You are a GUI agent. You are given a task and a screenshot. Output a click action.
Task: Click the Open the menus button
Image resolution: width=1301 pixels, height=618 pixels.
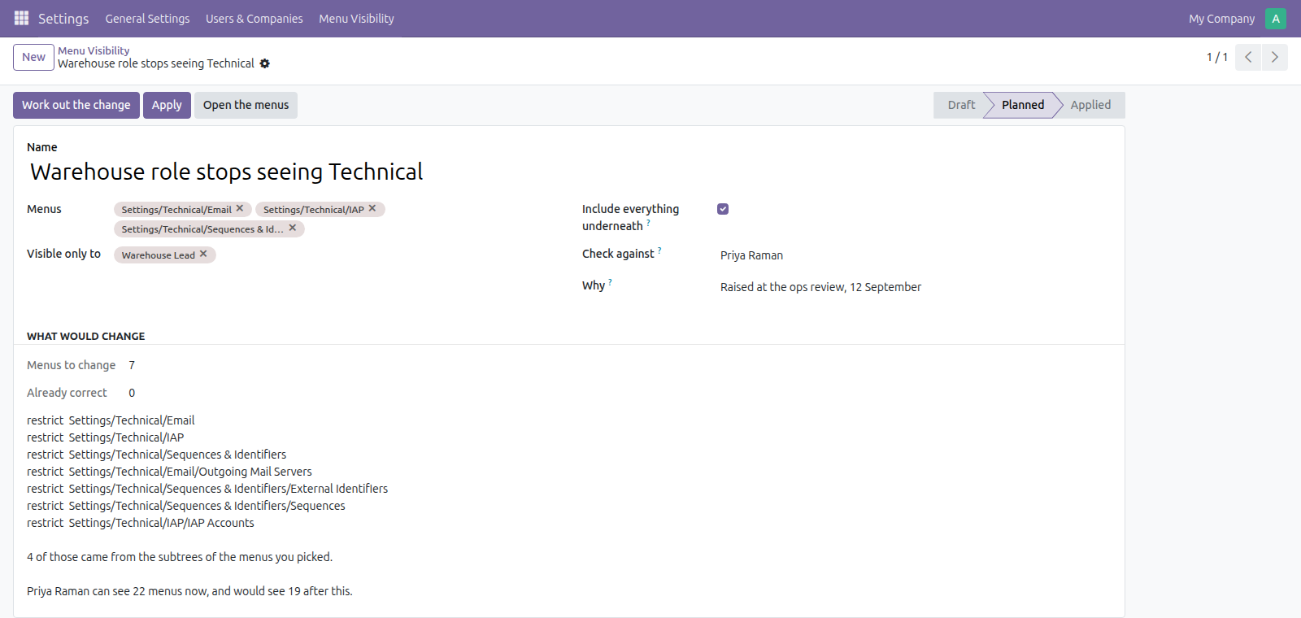tap(246, 105)
